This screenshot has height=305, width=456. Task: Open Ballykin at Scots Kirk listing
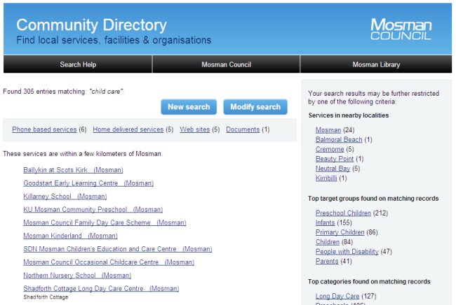[73, 170]
